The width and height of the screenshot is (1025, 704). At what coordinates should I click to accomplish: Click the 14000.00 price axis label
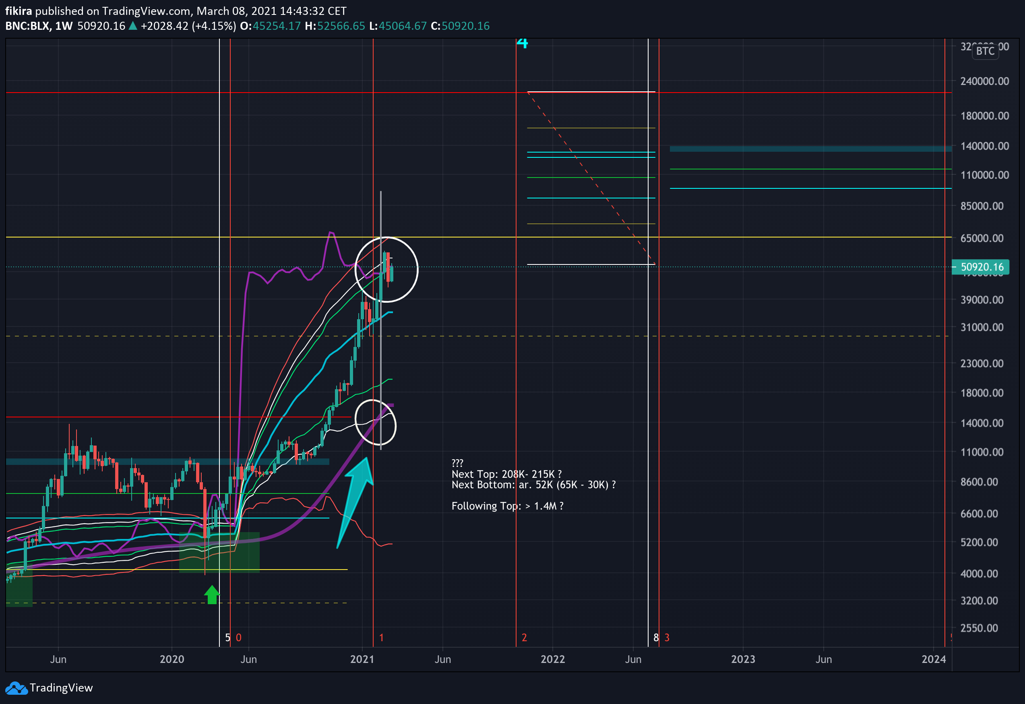point(982,423)
